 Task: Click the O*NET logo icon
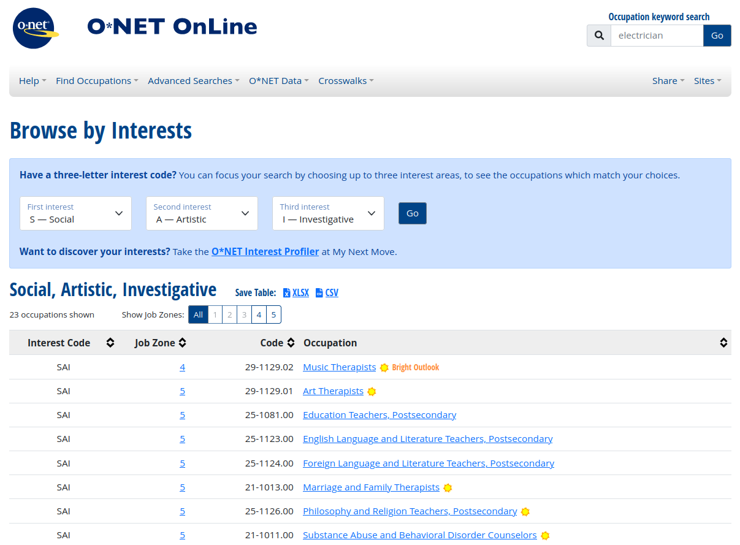[36, 27]
